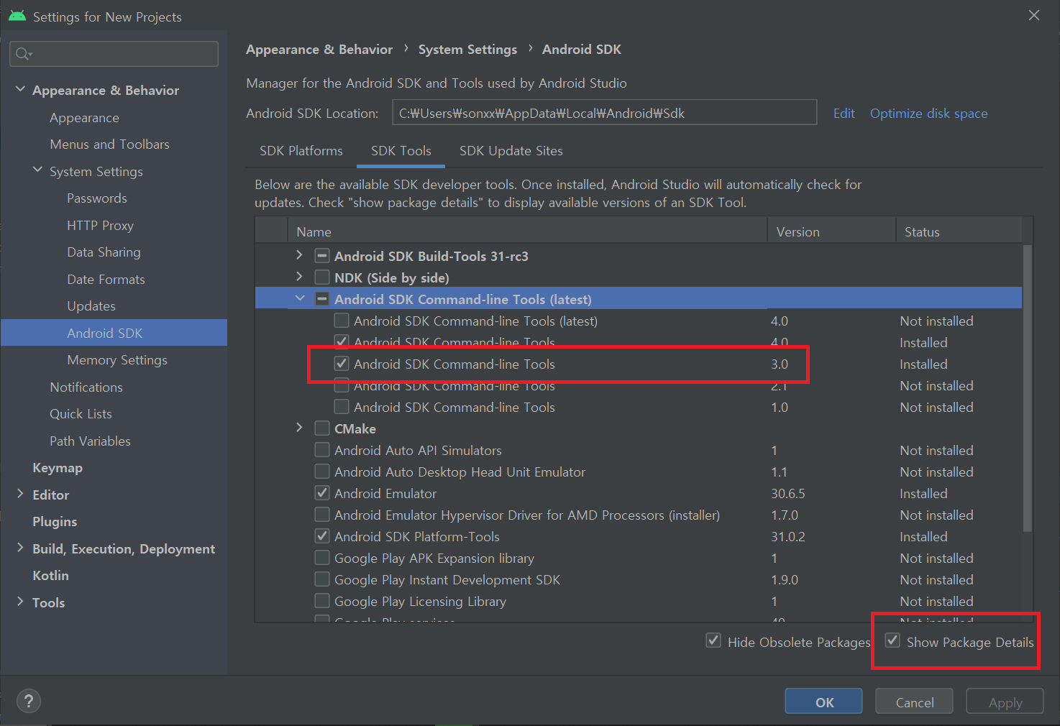
Task: Go to Updates settings
Action: [91, 306]
